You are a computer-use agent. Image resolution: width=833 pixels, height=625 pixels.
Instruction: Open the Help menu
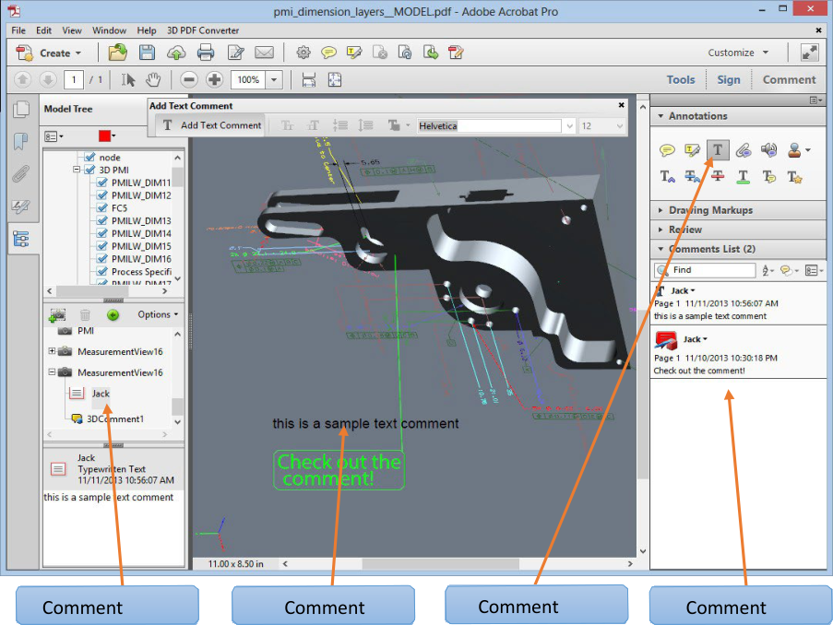(146, 30)
